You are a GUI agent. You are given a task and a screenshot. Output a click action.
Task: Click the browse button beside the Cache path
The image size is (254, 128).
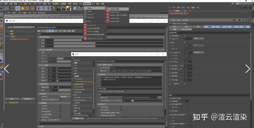(x=160, y=97)
